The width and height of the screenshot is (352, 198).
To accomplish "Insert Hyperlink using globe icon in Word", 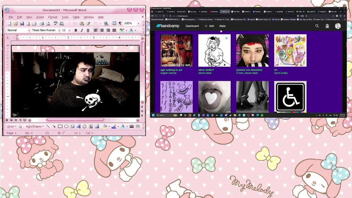I will click(106, 24).
